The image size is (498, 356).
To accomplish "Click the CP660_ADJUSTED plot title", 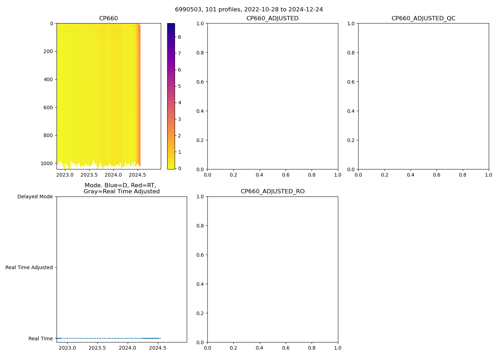I will pyautogui.click(x=272, y=19).
